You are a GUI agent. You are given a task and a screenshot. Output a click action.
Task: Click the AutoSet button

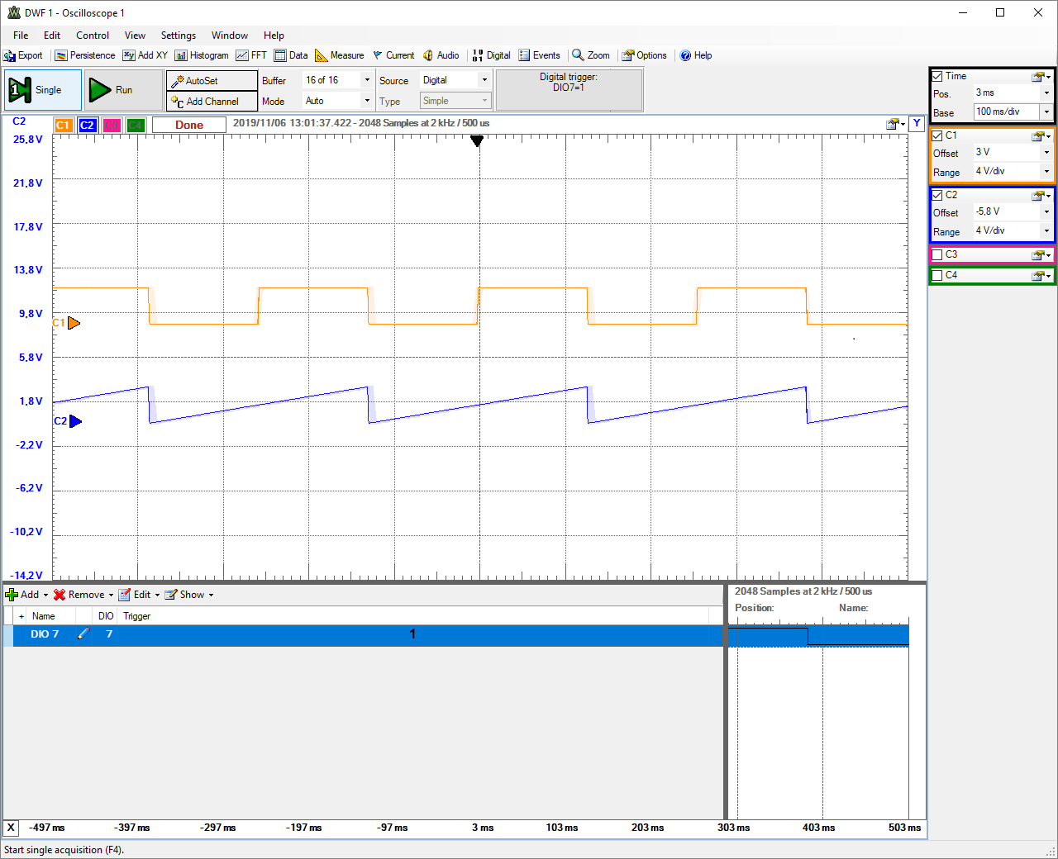click(212, 81)
